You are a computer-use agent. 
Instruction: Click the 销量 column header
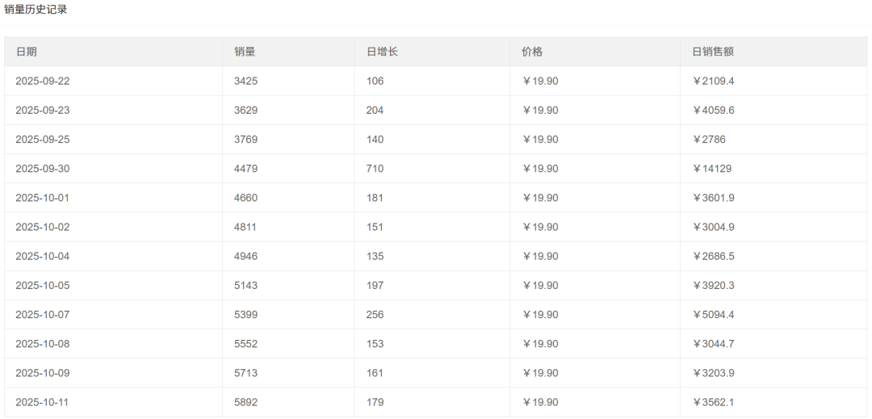(245, 52)
